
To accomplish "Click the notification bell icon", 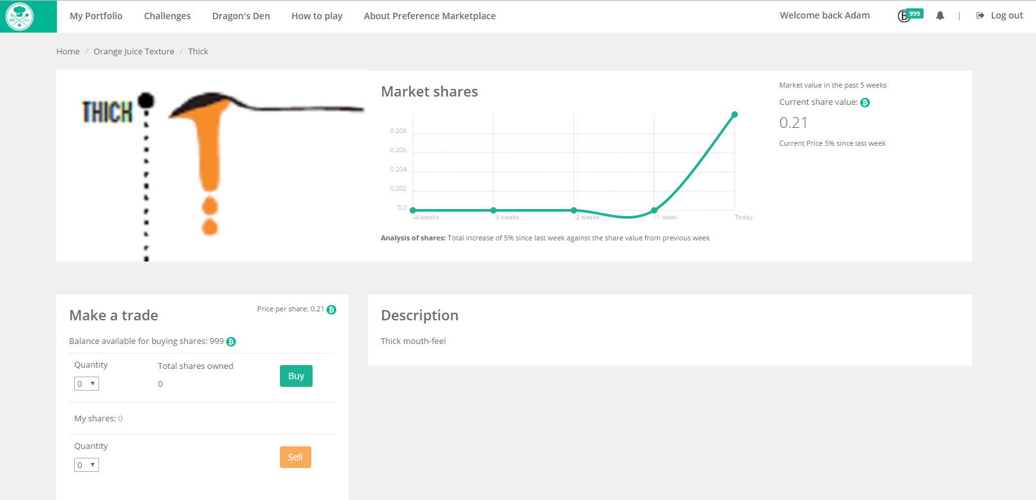I will [x=939, y=16].
